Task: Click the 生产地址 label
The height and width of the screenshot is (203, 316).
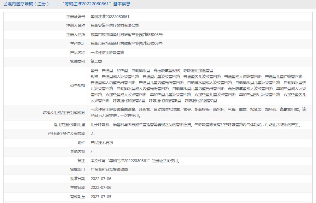Action: 77,43
